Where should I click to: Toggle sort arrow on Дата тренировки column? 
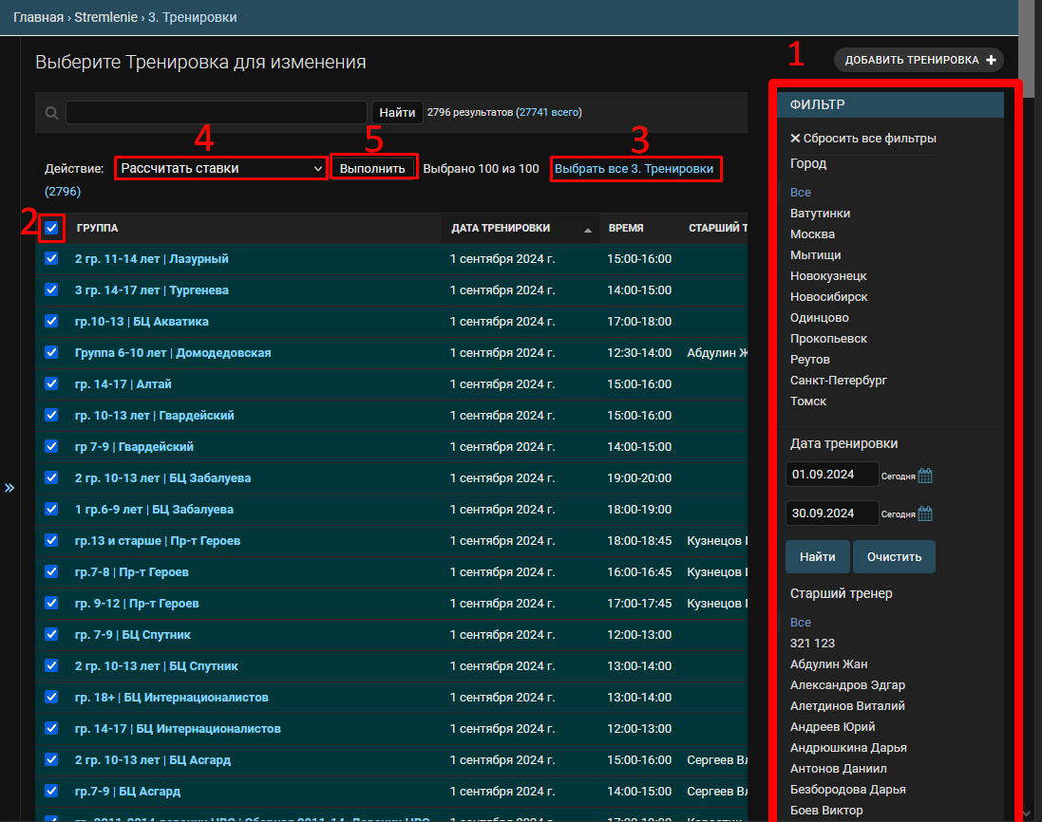point(587,230)
